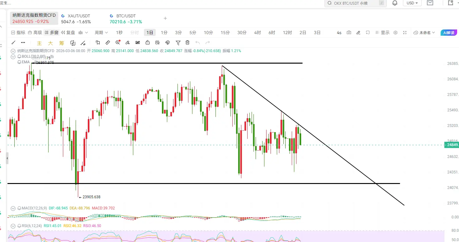459x242 pixels.
Task: Switch to XAUT/USDT tab
Action: (x=76, y=19)
